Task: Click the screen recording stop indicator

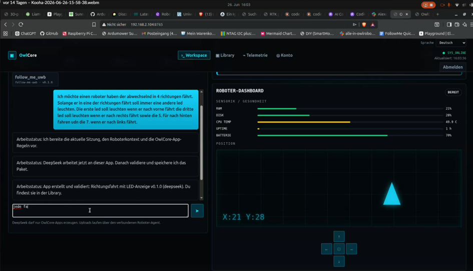Action: coord(428,5)
